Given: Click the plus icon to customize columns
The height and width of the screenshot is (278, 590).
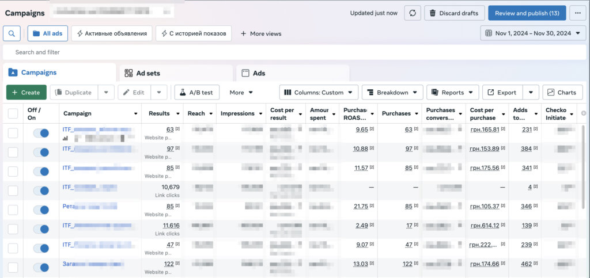Looking at the screenshot, I should (583, 113).
